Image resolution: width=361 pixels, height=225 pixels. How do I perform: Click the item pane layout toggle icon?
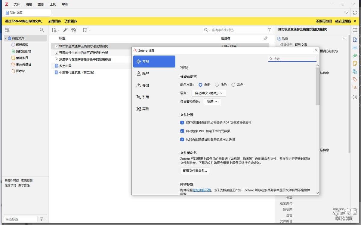(x=355, y=30)
